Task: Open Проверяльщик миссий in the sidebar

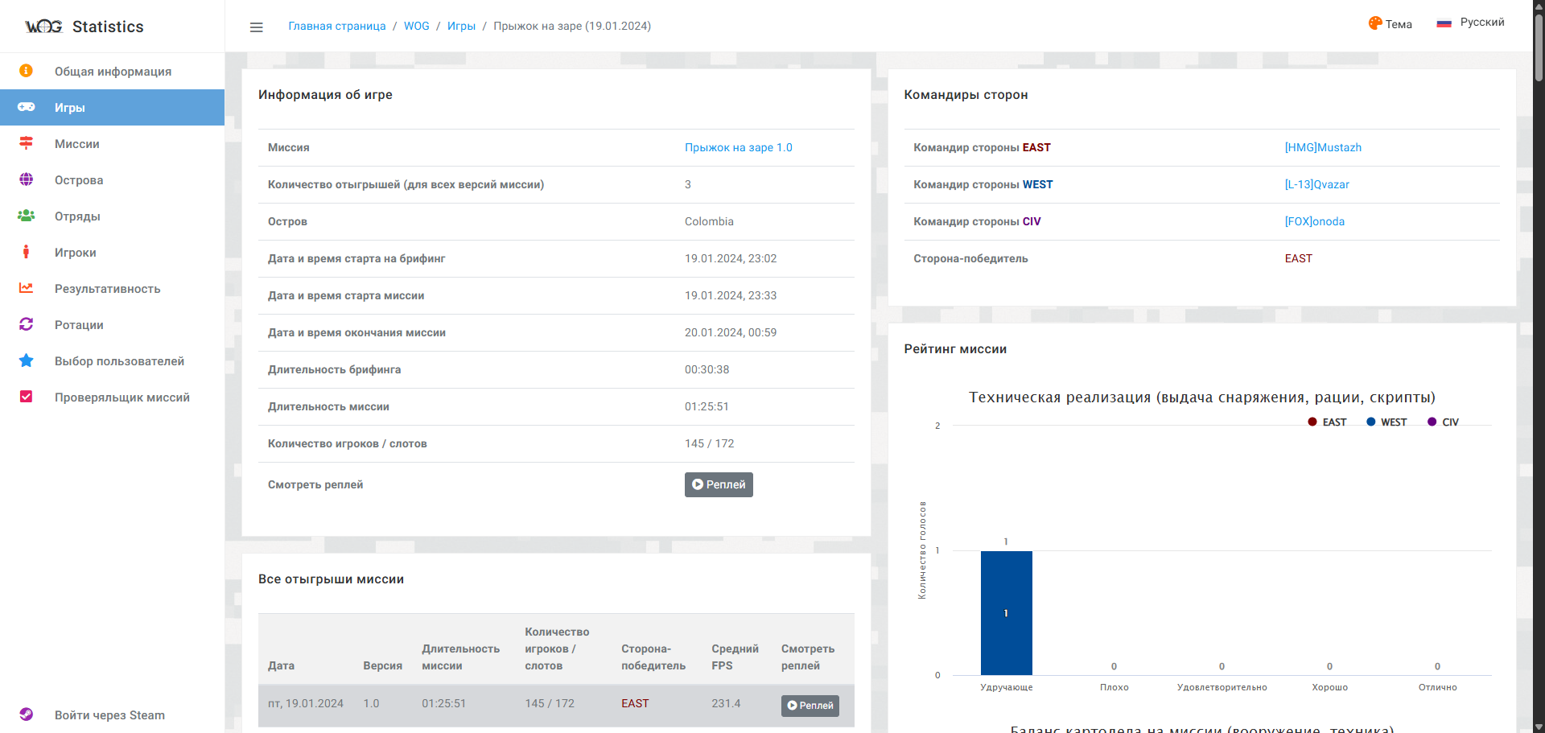Action: tap(122, 397)
